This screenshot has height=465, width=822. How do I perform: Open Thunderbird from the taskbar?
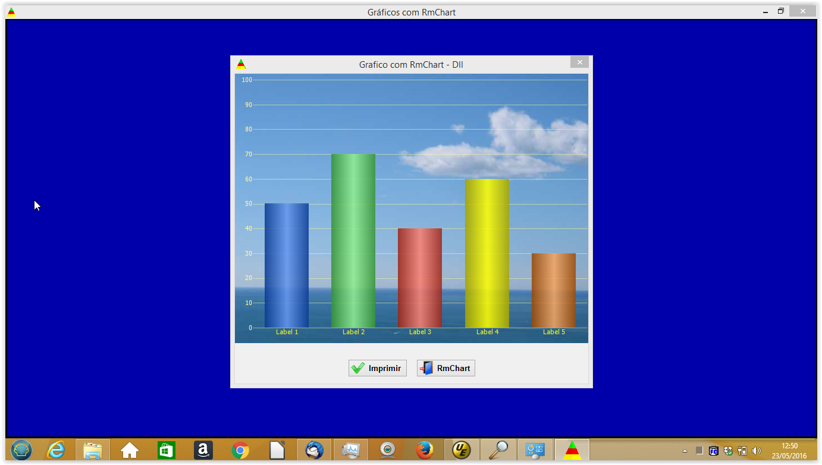pyautogui.click(x=314, y=450)
